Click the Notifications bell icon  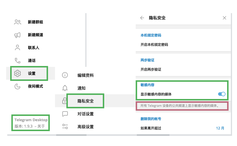click(65, 88)
